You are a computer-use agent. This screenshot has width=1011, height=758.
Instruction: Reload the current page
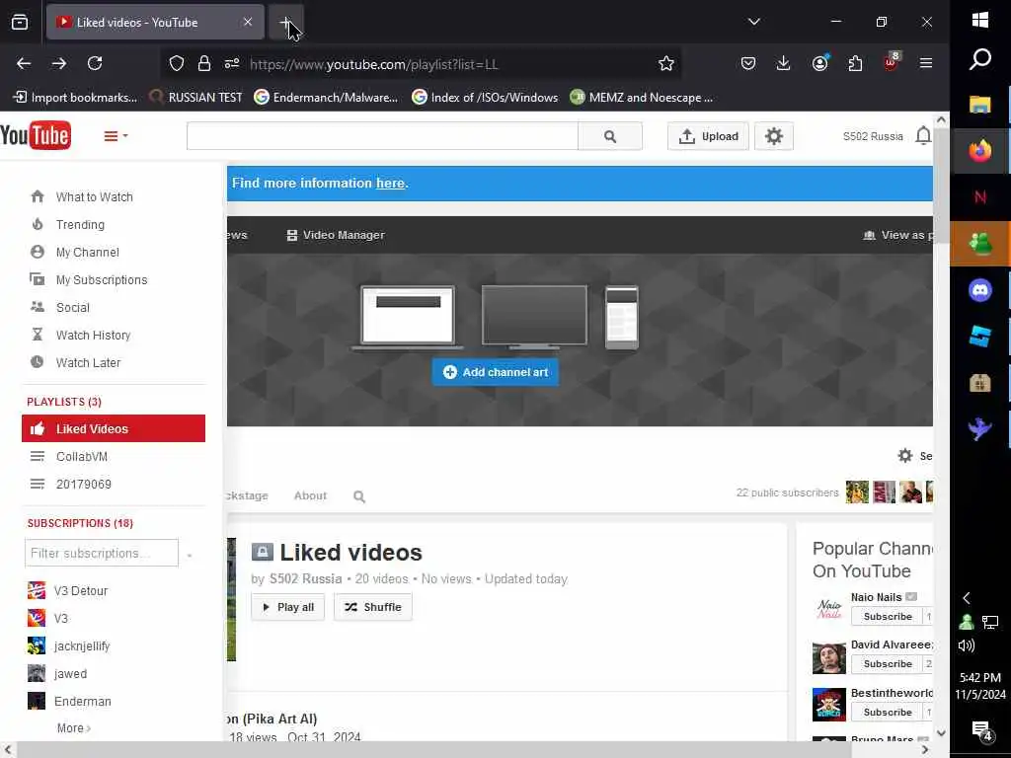[95, 63]
